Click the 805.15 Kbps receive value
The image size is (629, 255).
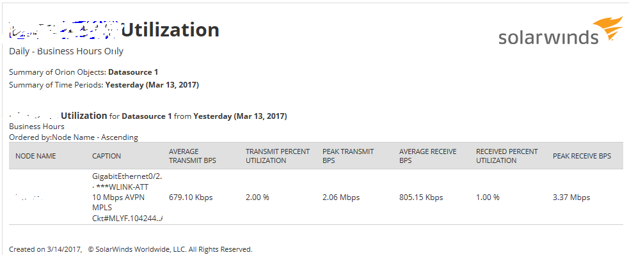[421, 197]
